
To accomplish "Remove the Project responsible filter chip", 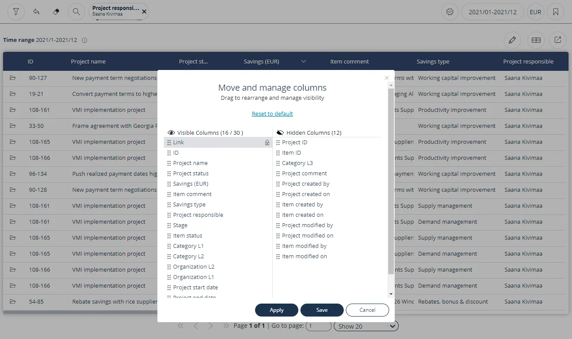I will coord(144,12).
